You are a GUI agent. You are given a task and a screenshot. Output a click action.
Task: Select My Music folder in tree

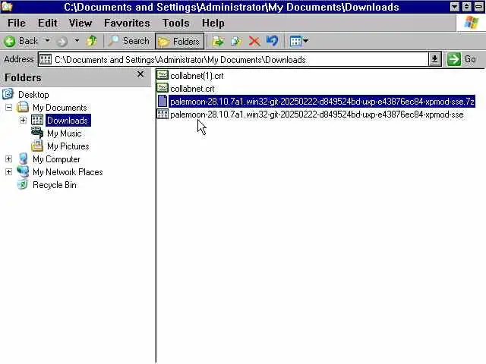point(64,133)
